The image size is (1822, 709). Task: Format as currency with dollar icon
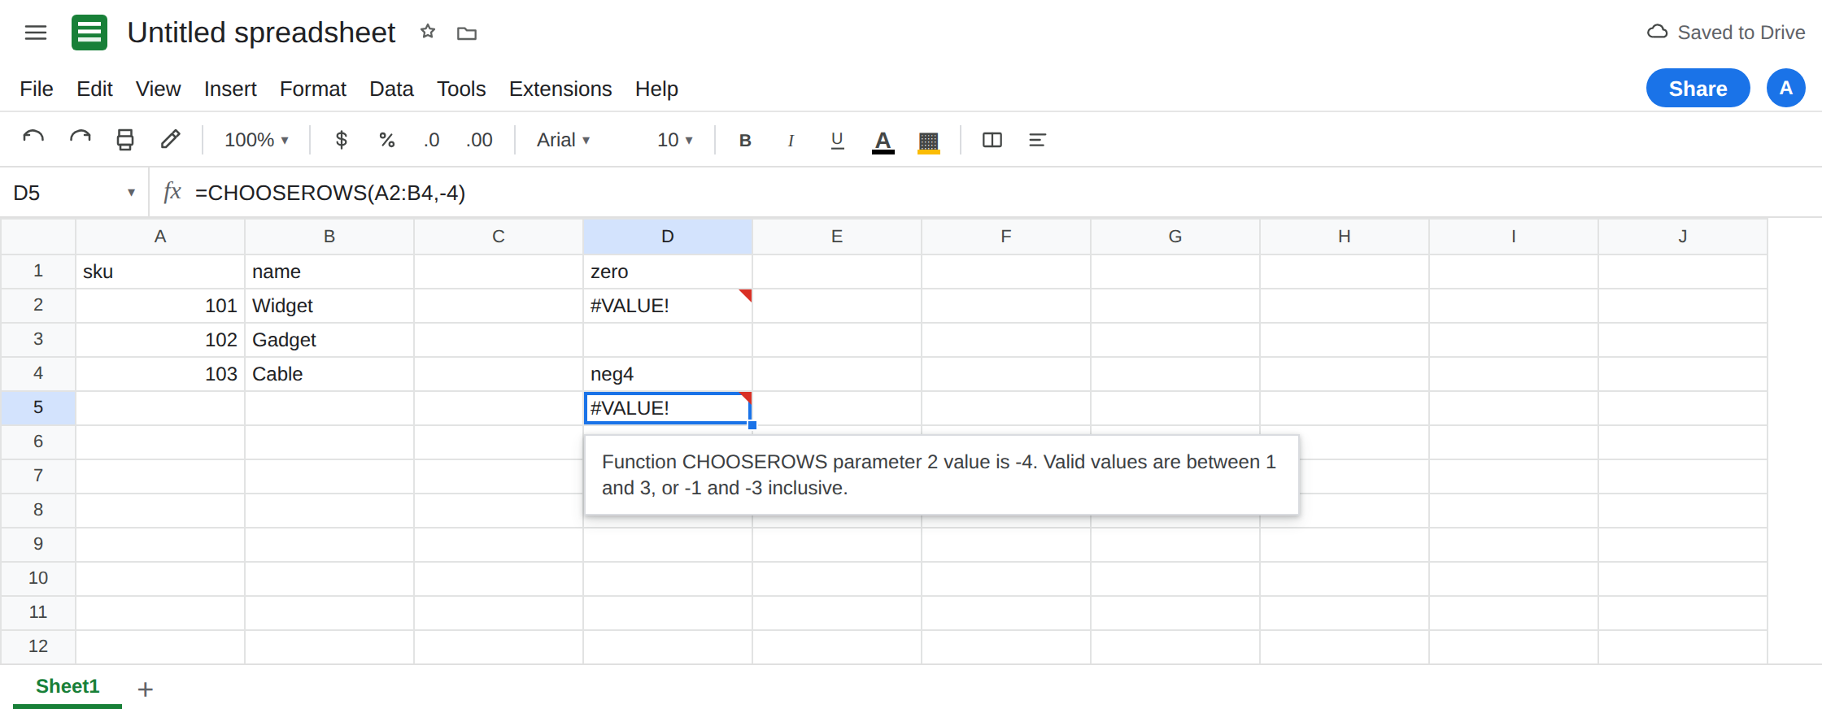pos(342,140)
